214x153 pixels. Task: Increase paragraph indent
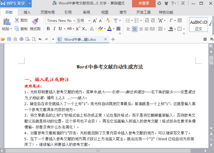153,20
